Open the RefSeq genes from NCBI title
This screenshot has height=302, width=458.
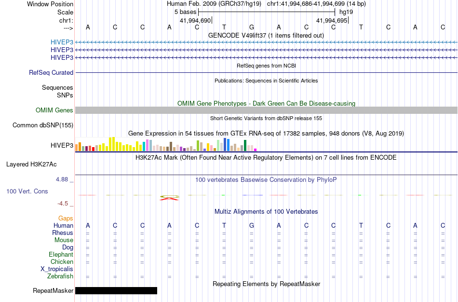tap(266, 66)
